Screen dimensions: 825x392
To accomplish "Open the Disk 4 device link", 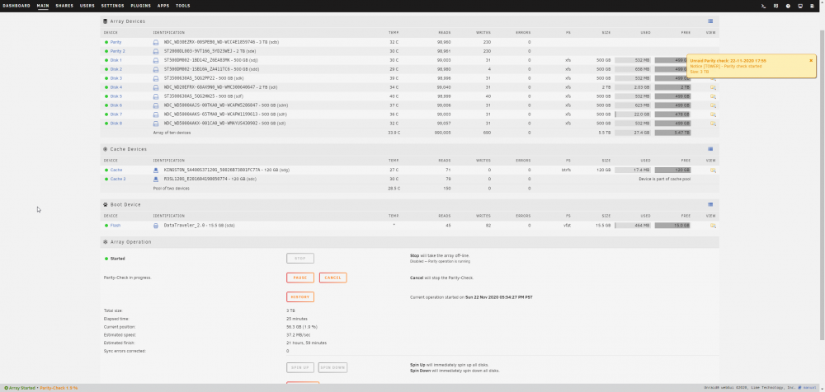I will 115,87.
